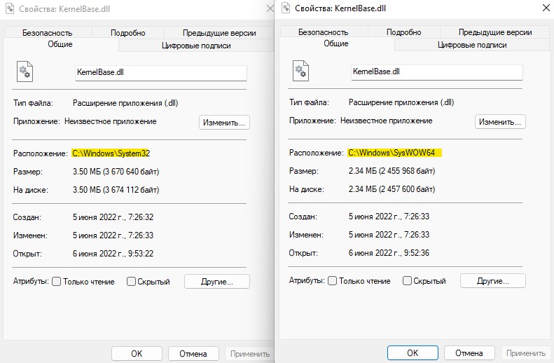Click the size value 3.50 МБ (3 670 640 байт)
Viewport: 554px width, 363px height.
[116, 172]
